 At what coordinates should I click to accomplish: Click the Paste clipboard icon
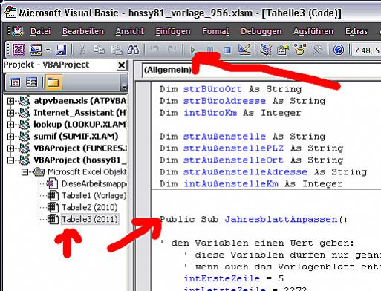click(116, 50)
